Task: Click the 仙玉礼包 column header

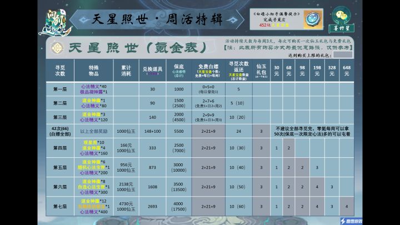Action: [261, 71]
